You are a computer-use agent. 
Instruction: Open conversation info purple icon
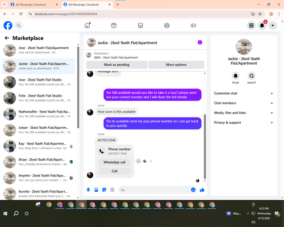(x=200, y=43)
